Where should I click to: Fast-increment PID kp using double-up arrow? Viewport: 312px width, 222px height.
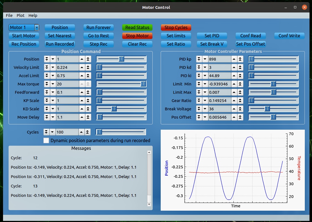coord(240,59)
